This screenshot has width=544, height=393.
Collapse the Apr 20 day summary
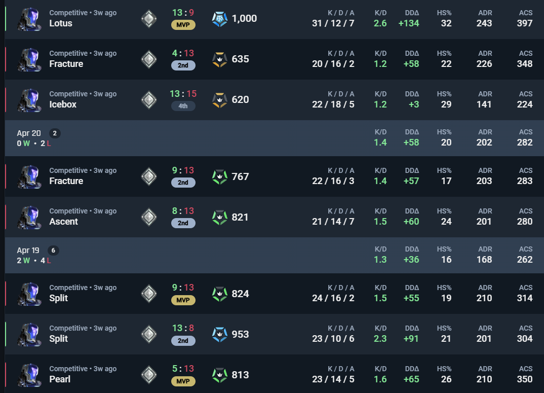click(x=274, y=138)
